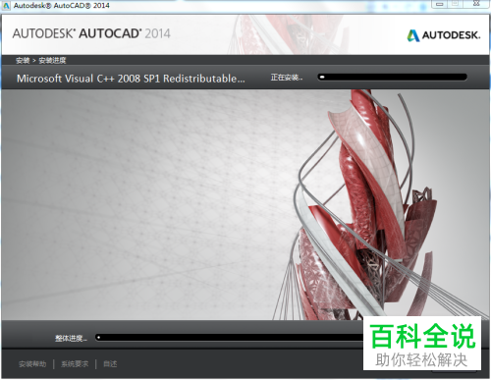Click the Visual C++ installation progress bar
491x380 pixels.
click(x=392, y=78)
